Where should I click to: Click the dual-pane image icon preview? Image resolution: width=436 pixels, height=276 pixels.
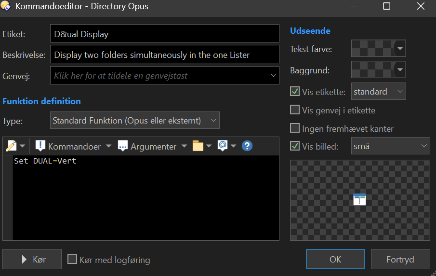(359, 199)
